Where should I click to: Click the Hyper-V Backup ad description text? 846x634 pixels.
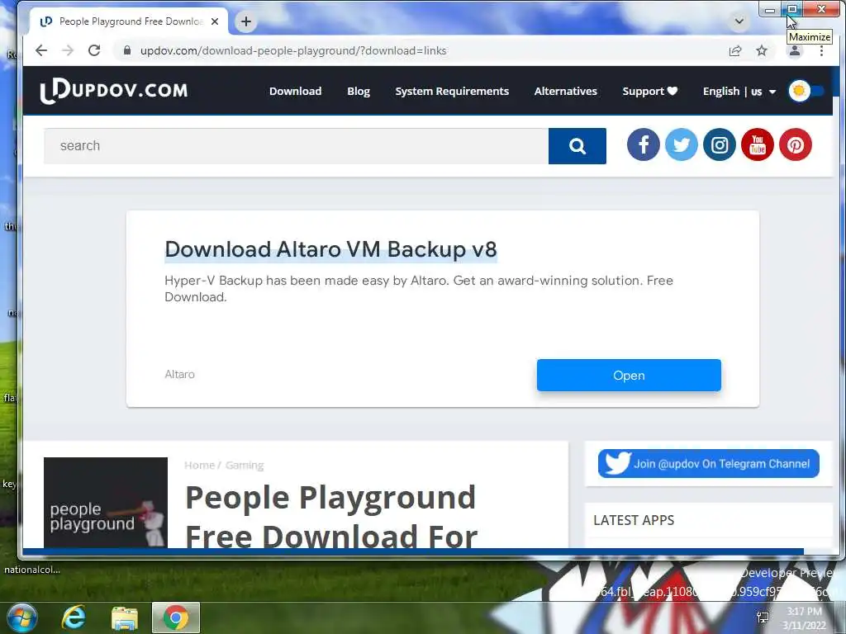click(419, 288)
